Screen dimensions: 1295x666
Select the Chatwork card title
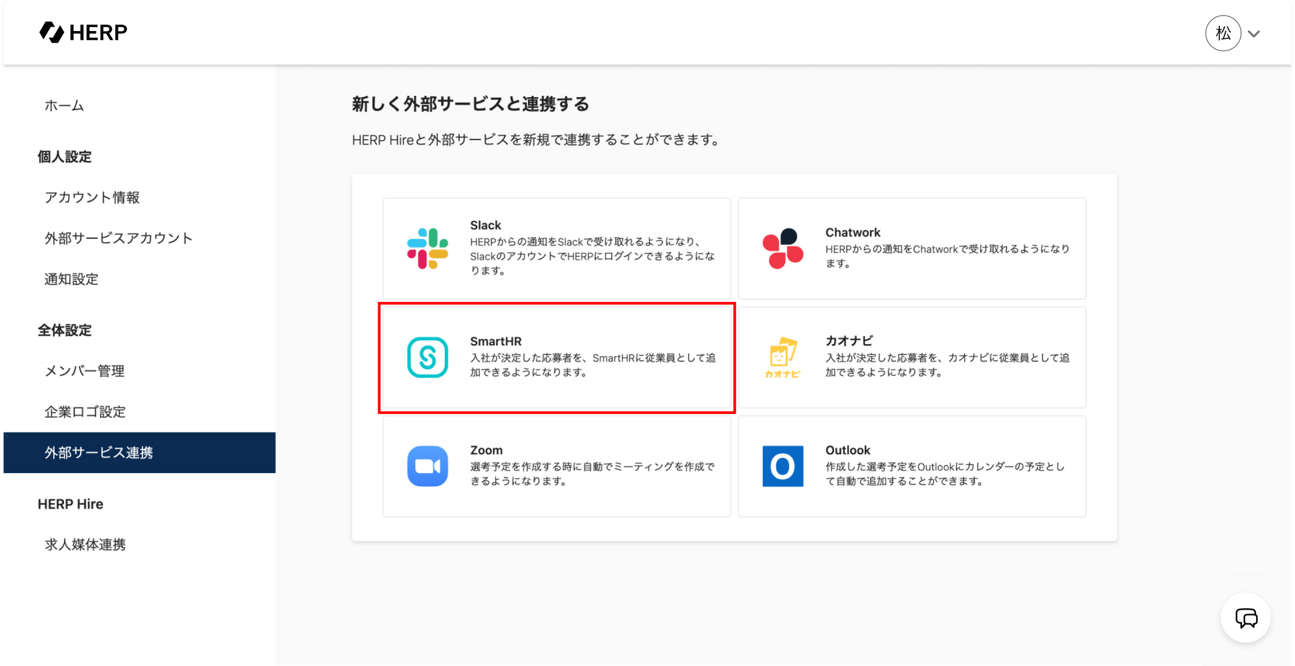tap(853, 233)
